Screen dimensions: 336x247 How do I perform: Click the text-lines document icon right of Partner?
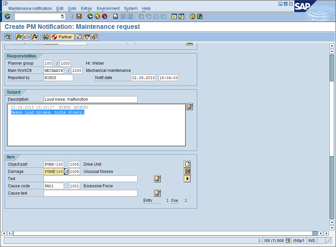tap(79, 37)
